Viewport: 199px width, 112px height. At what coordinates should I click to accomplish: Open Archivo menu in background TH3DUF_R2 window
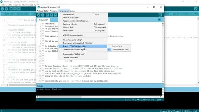tap(3, 5)
